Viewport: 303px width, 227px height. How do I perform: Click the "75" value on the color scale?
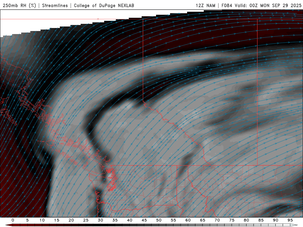tap(232, 220)
